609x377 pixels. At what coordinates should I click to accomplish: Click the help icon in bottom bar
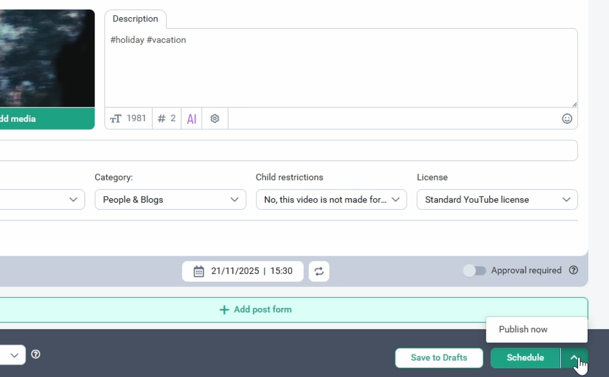click(x=36, y=354)
